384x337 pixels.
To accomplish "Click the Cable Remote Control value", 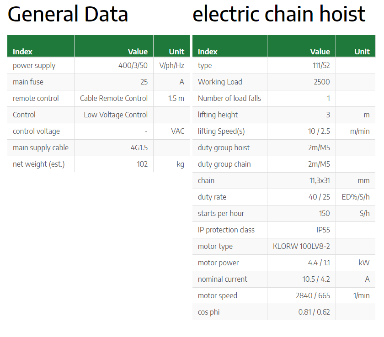I will [x=114, y=98].
